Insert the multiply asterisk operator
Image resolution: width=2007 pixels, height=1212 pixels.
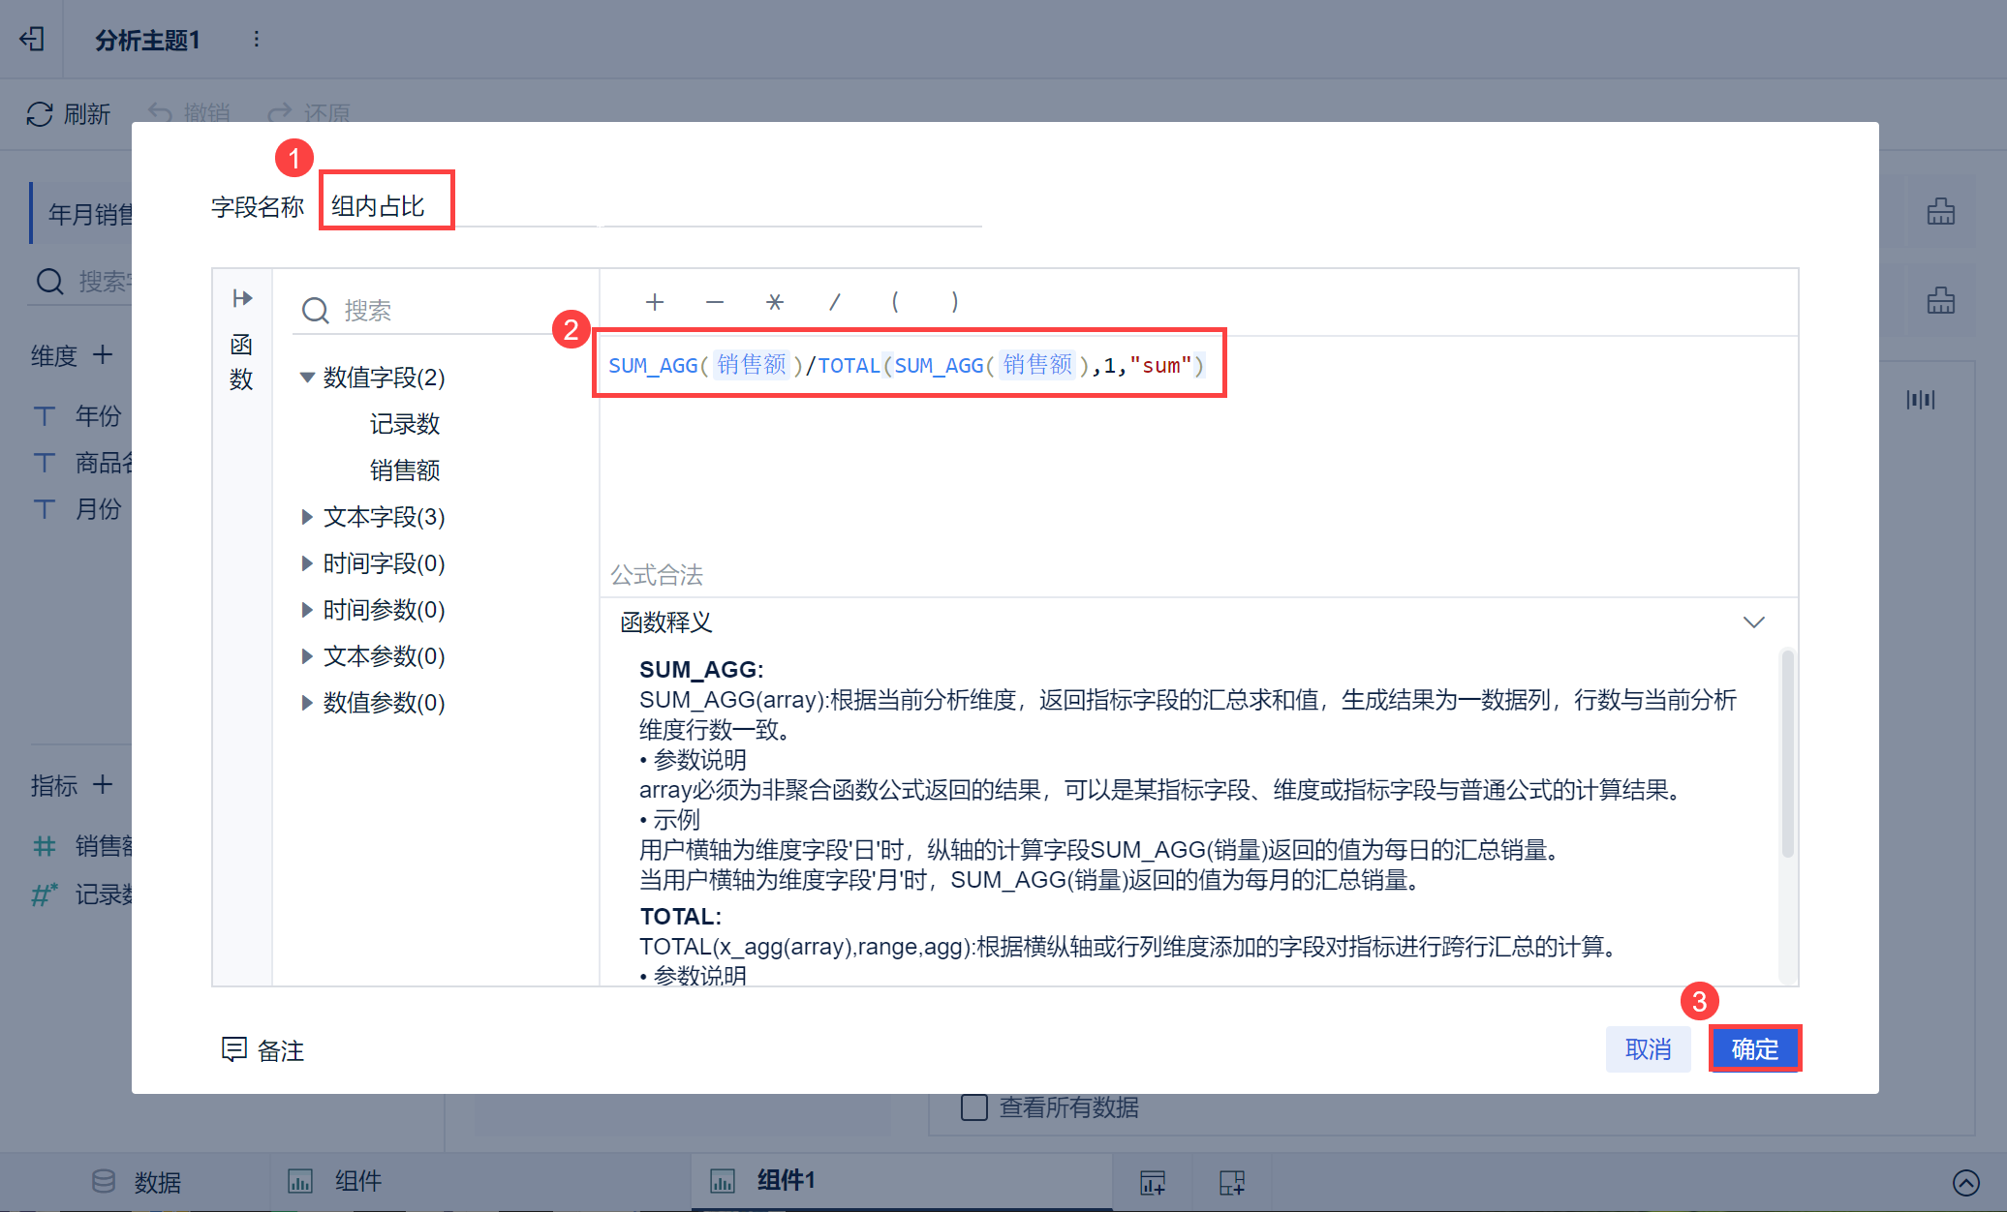point(774,302)
